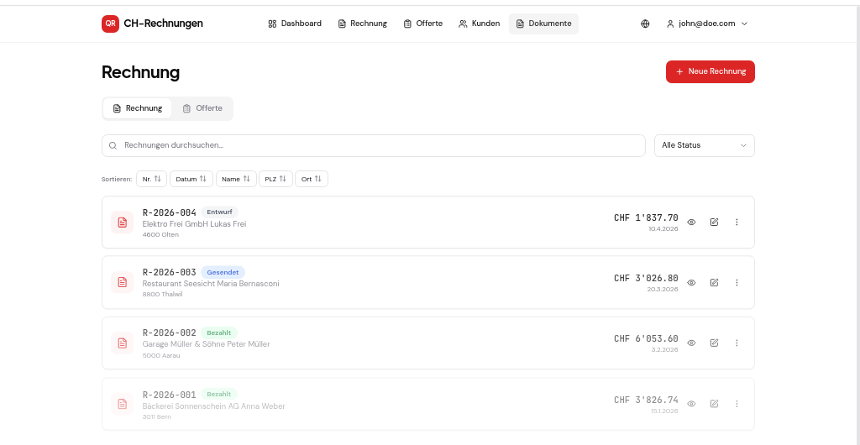Click amount CHF 6'053.60
The height and width of the screenshot is (445, 860).
click(646, 338)
